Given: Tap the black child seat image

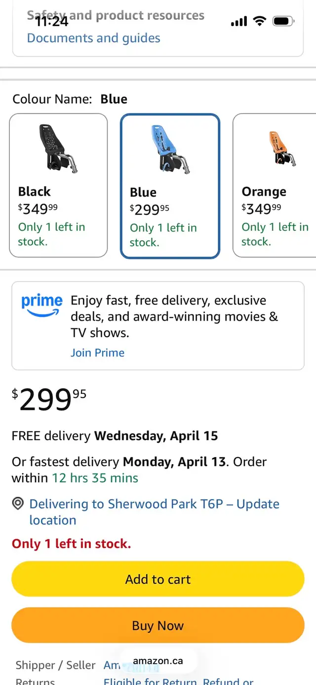Looking at the screenshot, I should 58,149.
